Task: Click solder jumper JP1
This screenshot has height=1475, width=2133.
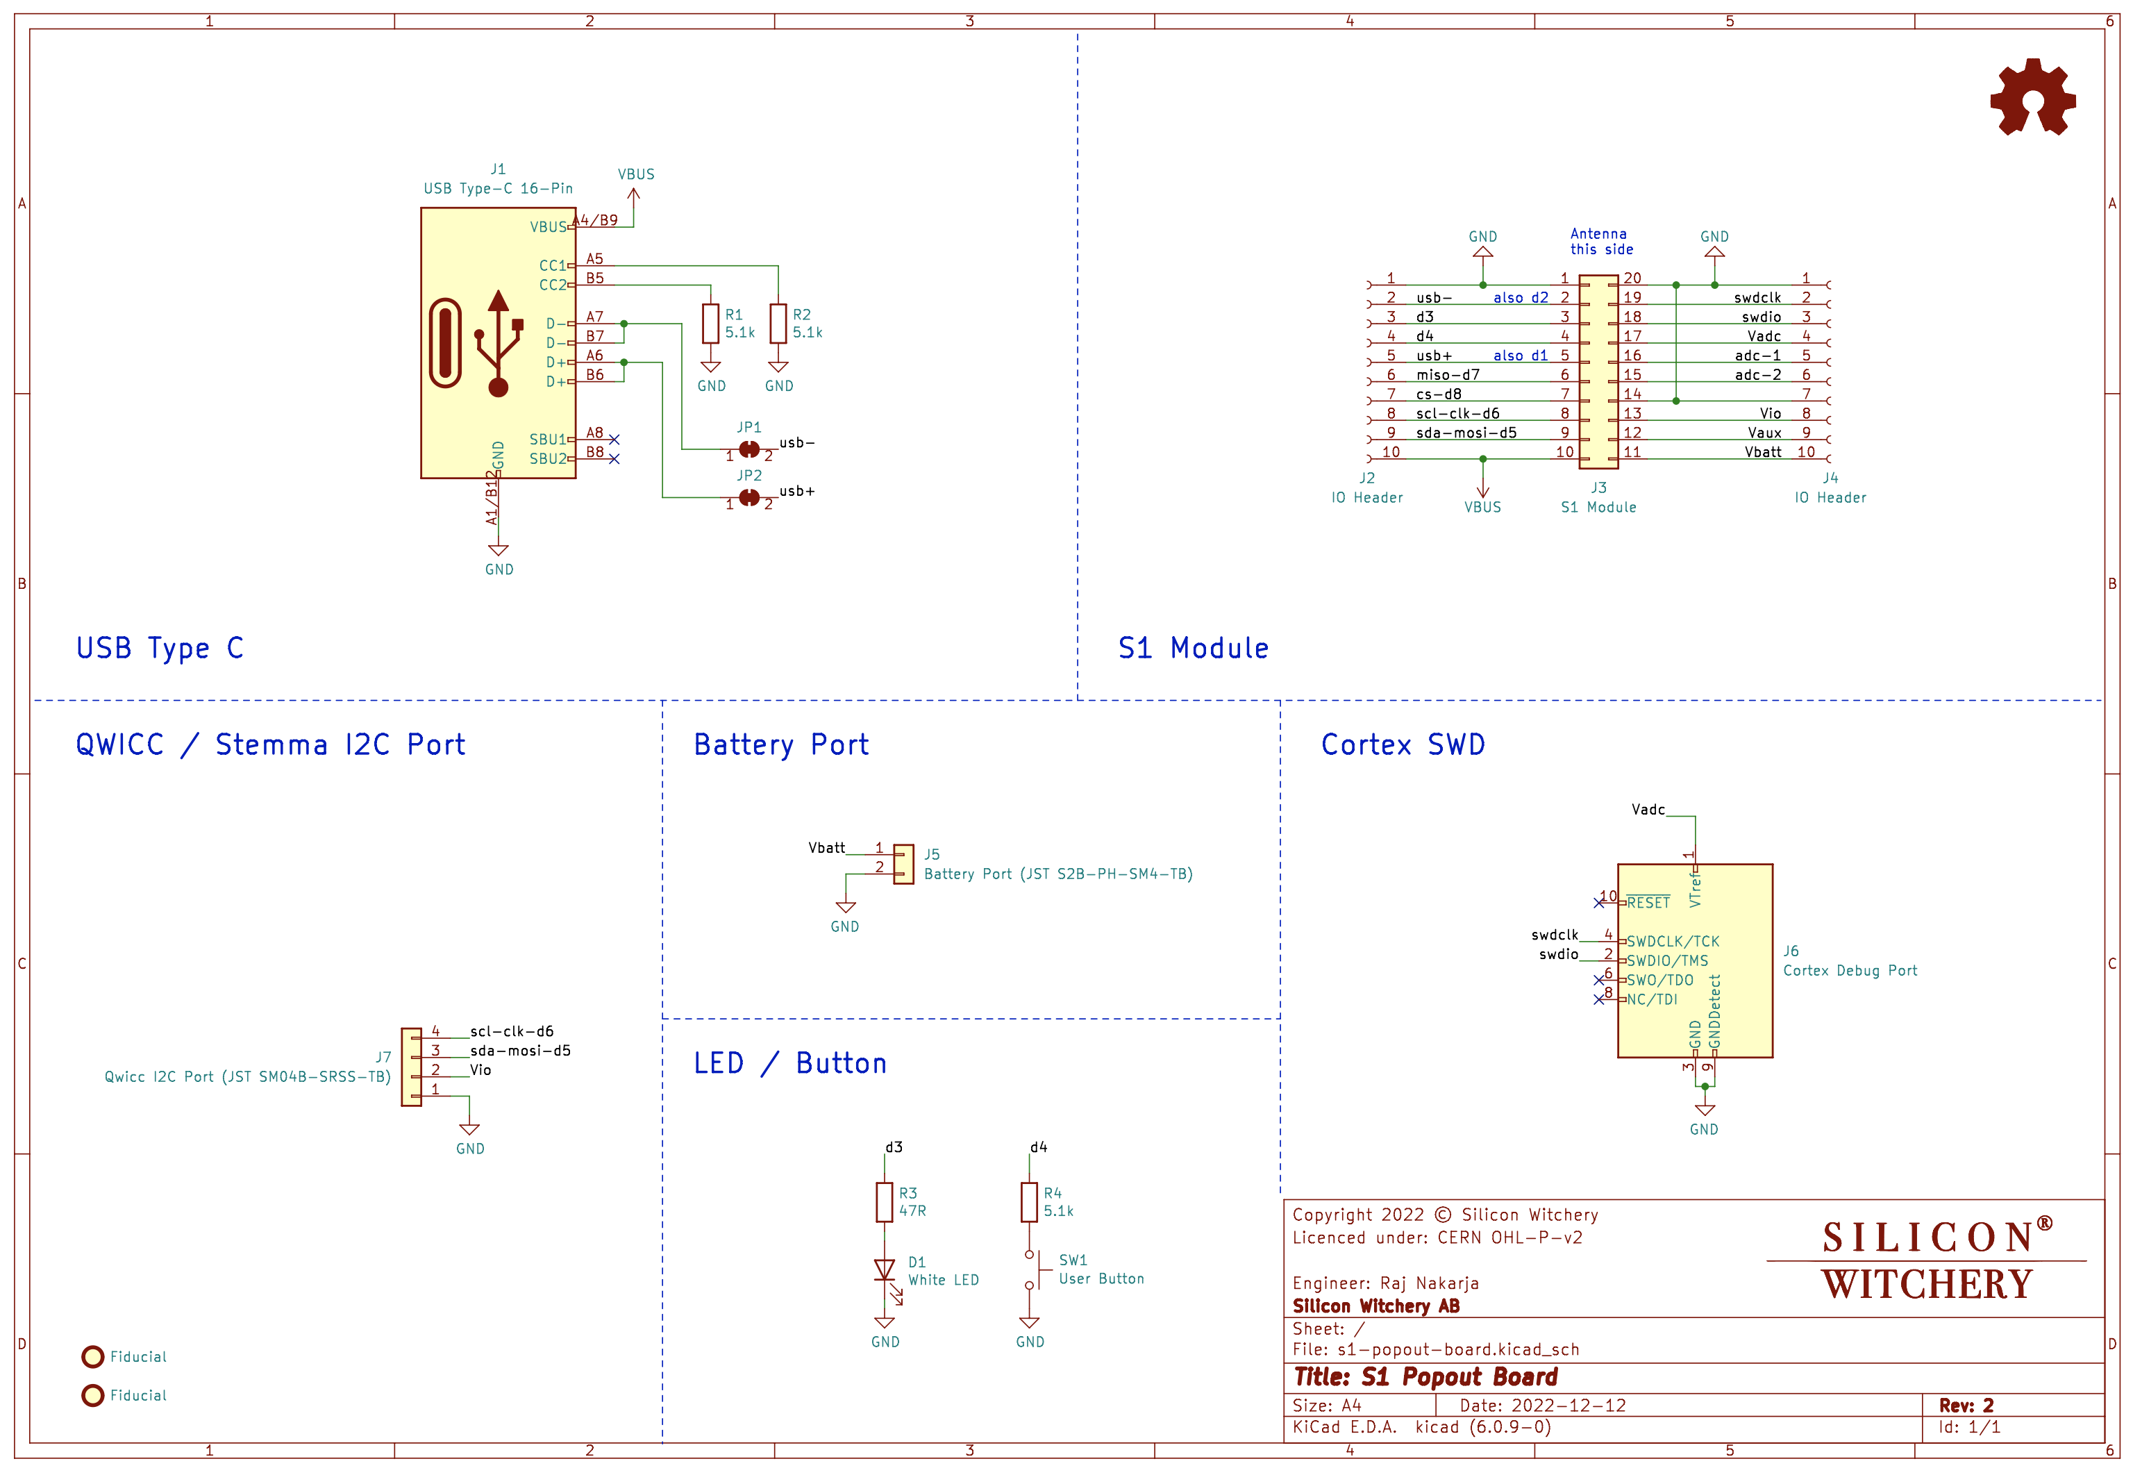Action: click(749, 449)
